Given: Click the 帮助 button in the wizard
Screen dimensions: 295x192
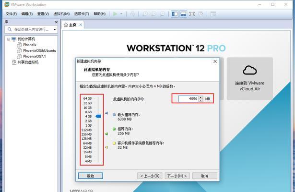Looking at the screenshot, I should pyautogui.click(x=91, y=176).
